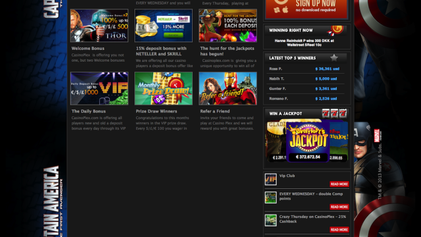
Task: Click the 777 slot icon in Win a Jackpot
Action: [334, 113]
